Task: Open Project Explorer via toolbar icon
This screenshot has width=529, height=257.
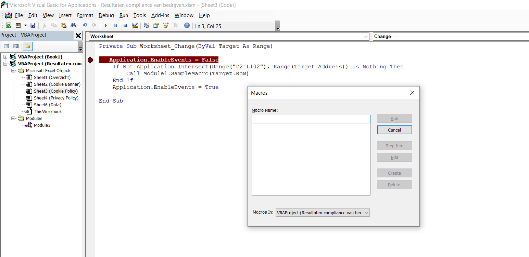Action: 147,26
